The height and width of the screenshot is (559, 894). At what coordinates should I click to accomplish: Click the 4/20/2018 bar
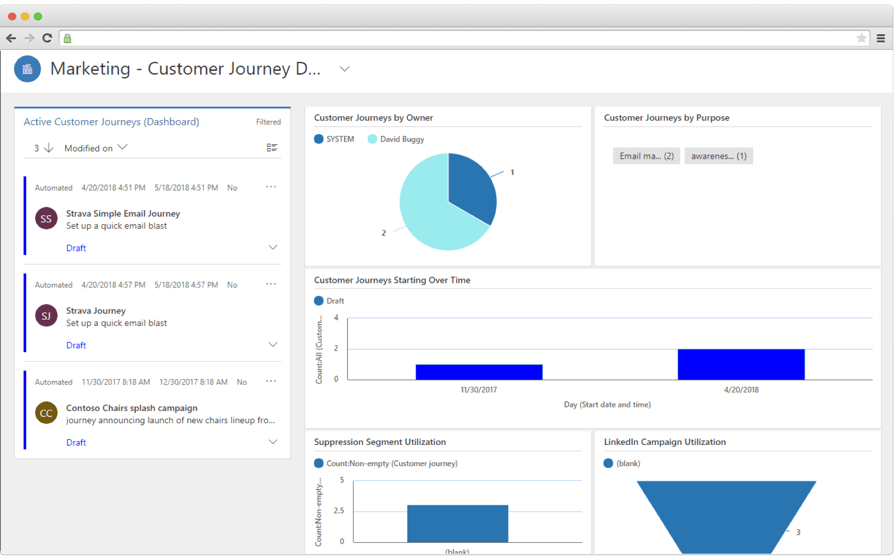[x=741, y=364]
